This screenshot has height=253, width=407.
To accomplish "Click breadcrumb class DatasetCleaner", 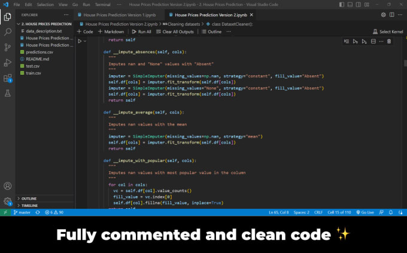I will point(230,24).
